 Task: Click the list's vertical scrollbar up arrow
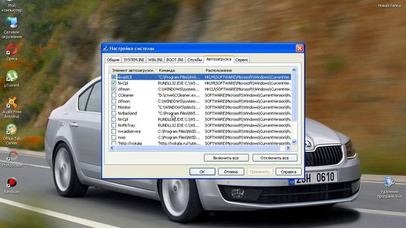pos(294,70)
